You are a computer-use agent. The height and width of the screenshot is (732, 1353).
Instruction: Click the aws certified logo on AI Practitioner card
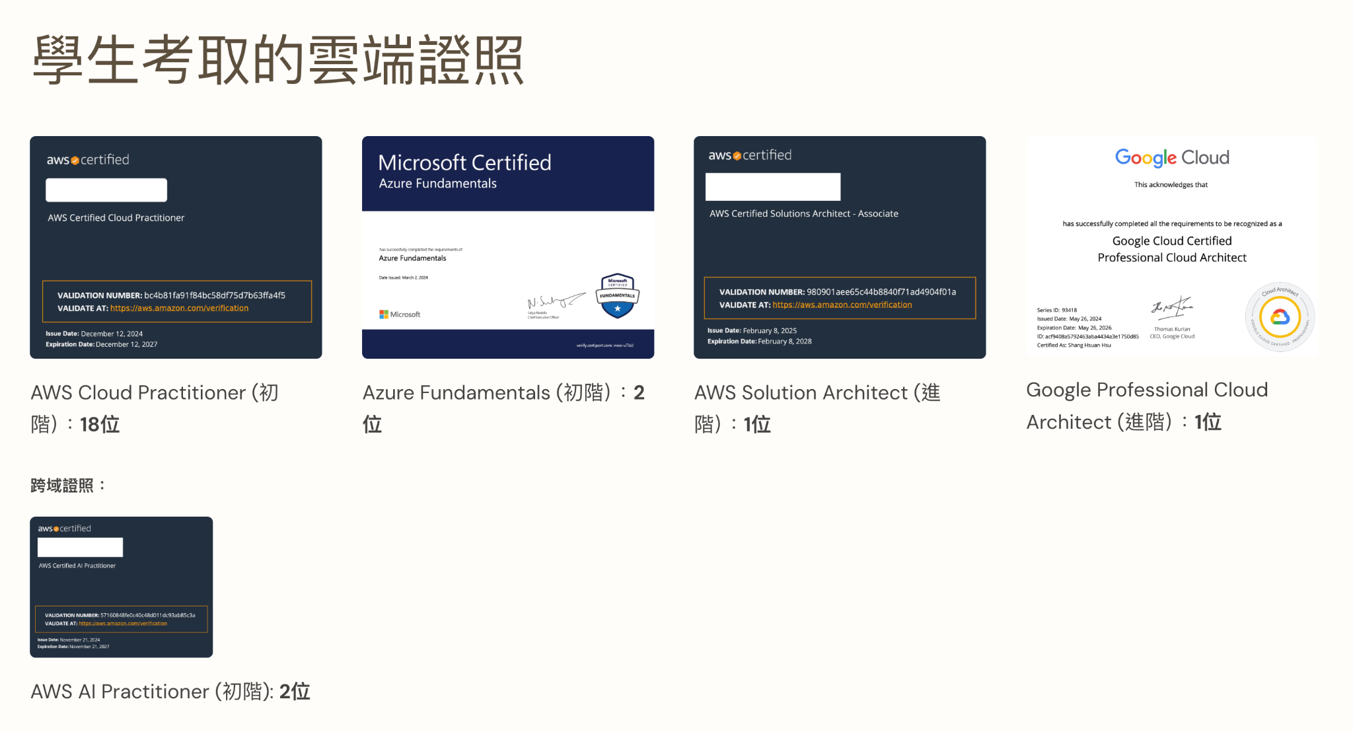[x=64, y=529]
